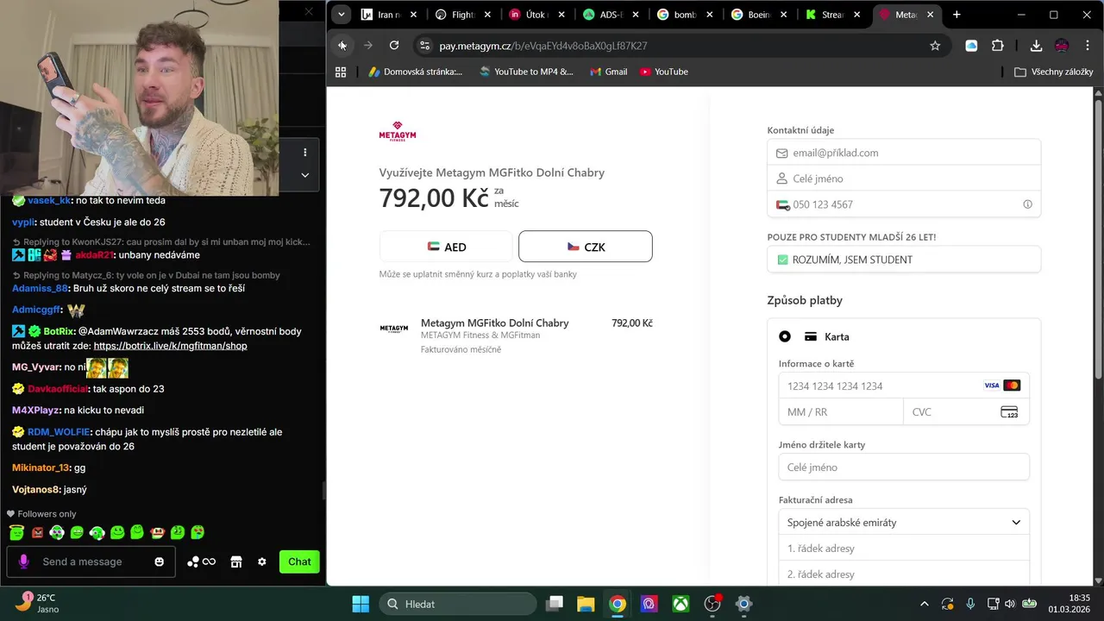Open chat settings gear icon
Screen dimensions: 1104x621
[262, 561]
